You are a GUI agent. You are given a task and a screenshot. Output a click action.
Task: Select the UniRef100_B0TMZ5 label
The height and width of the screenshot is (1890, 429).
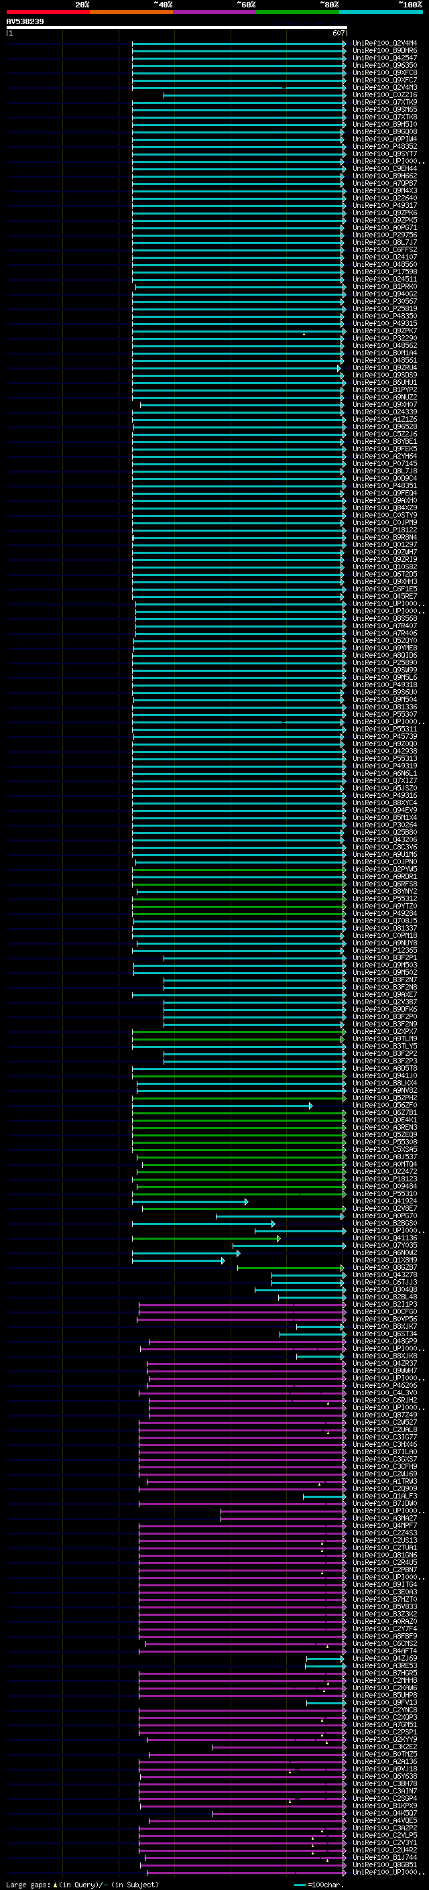pyautogui.click(x=385, y=1755)
